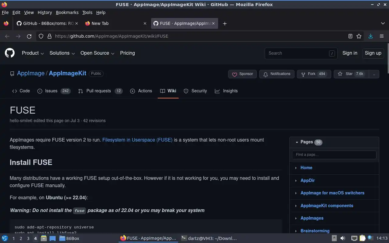Open a new tab with the plus button
This screenshot has height=243, width=389.
tap(225, 23)
